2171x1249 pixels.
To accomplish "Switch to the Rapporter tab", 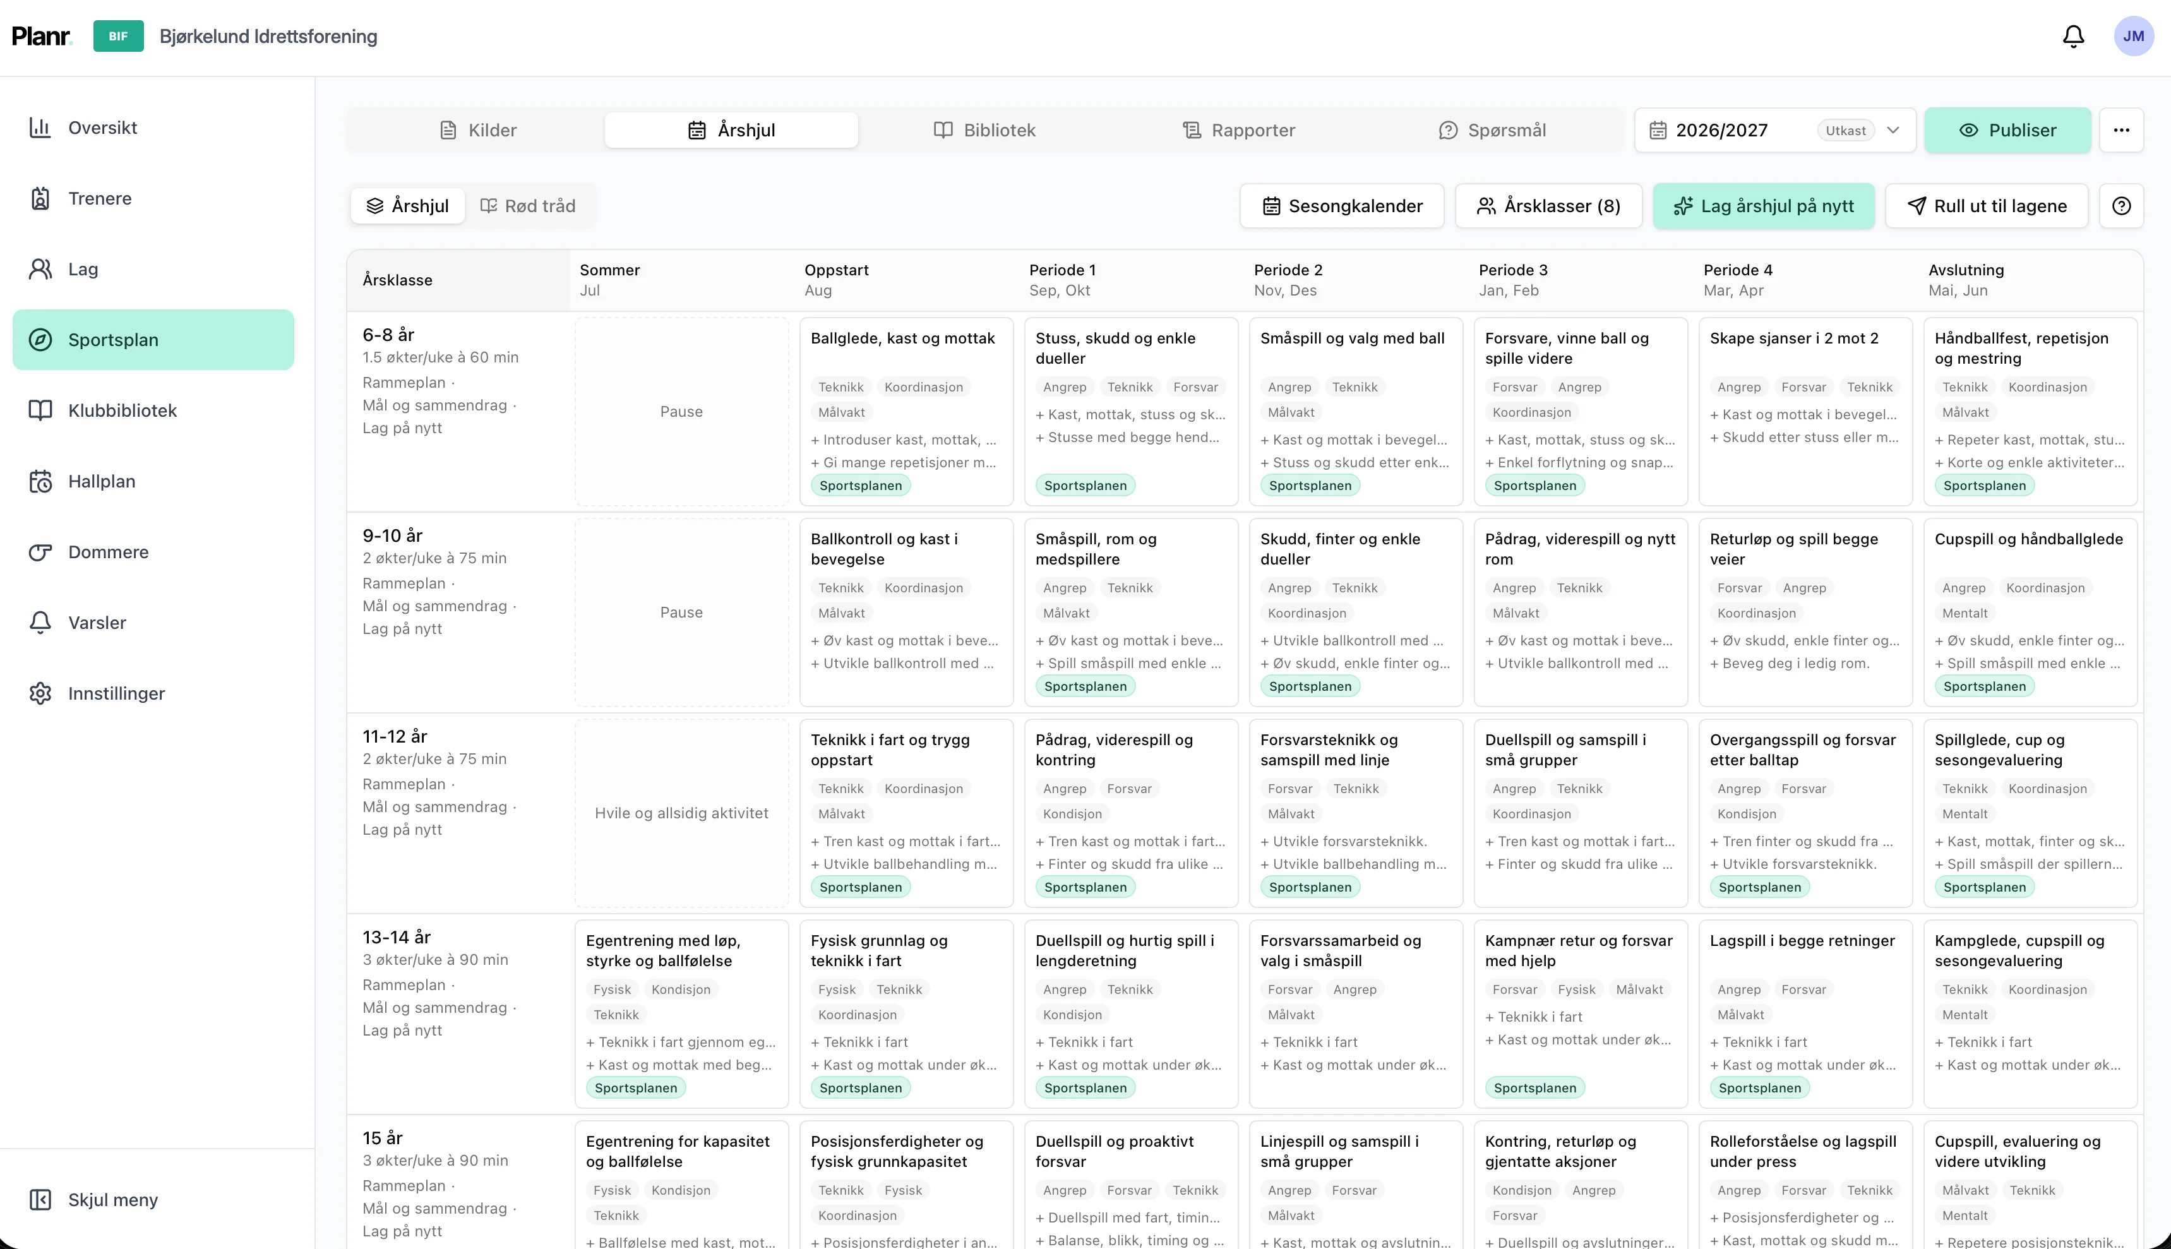I will pos(1238,130).
